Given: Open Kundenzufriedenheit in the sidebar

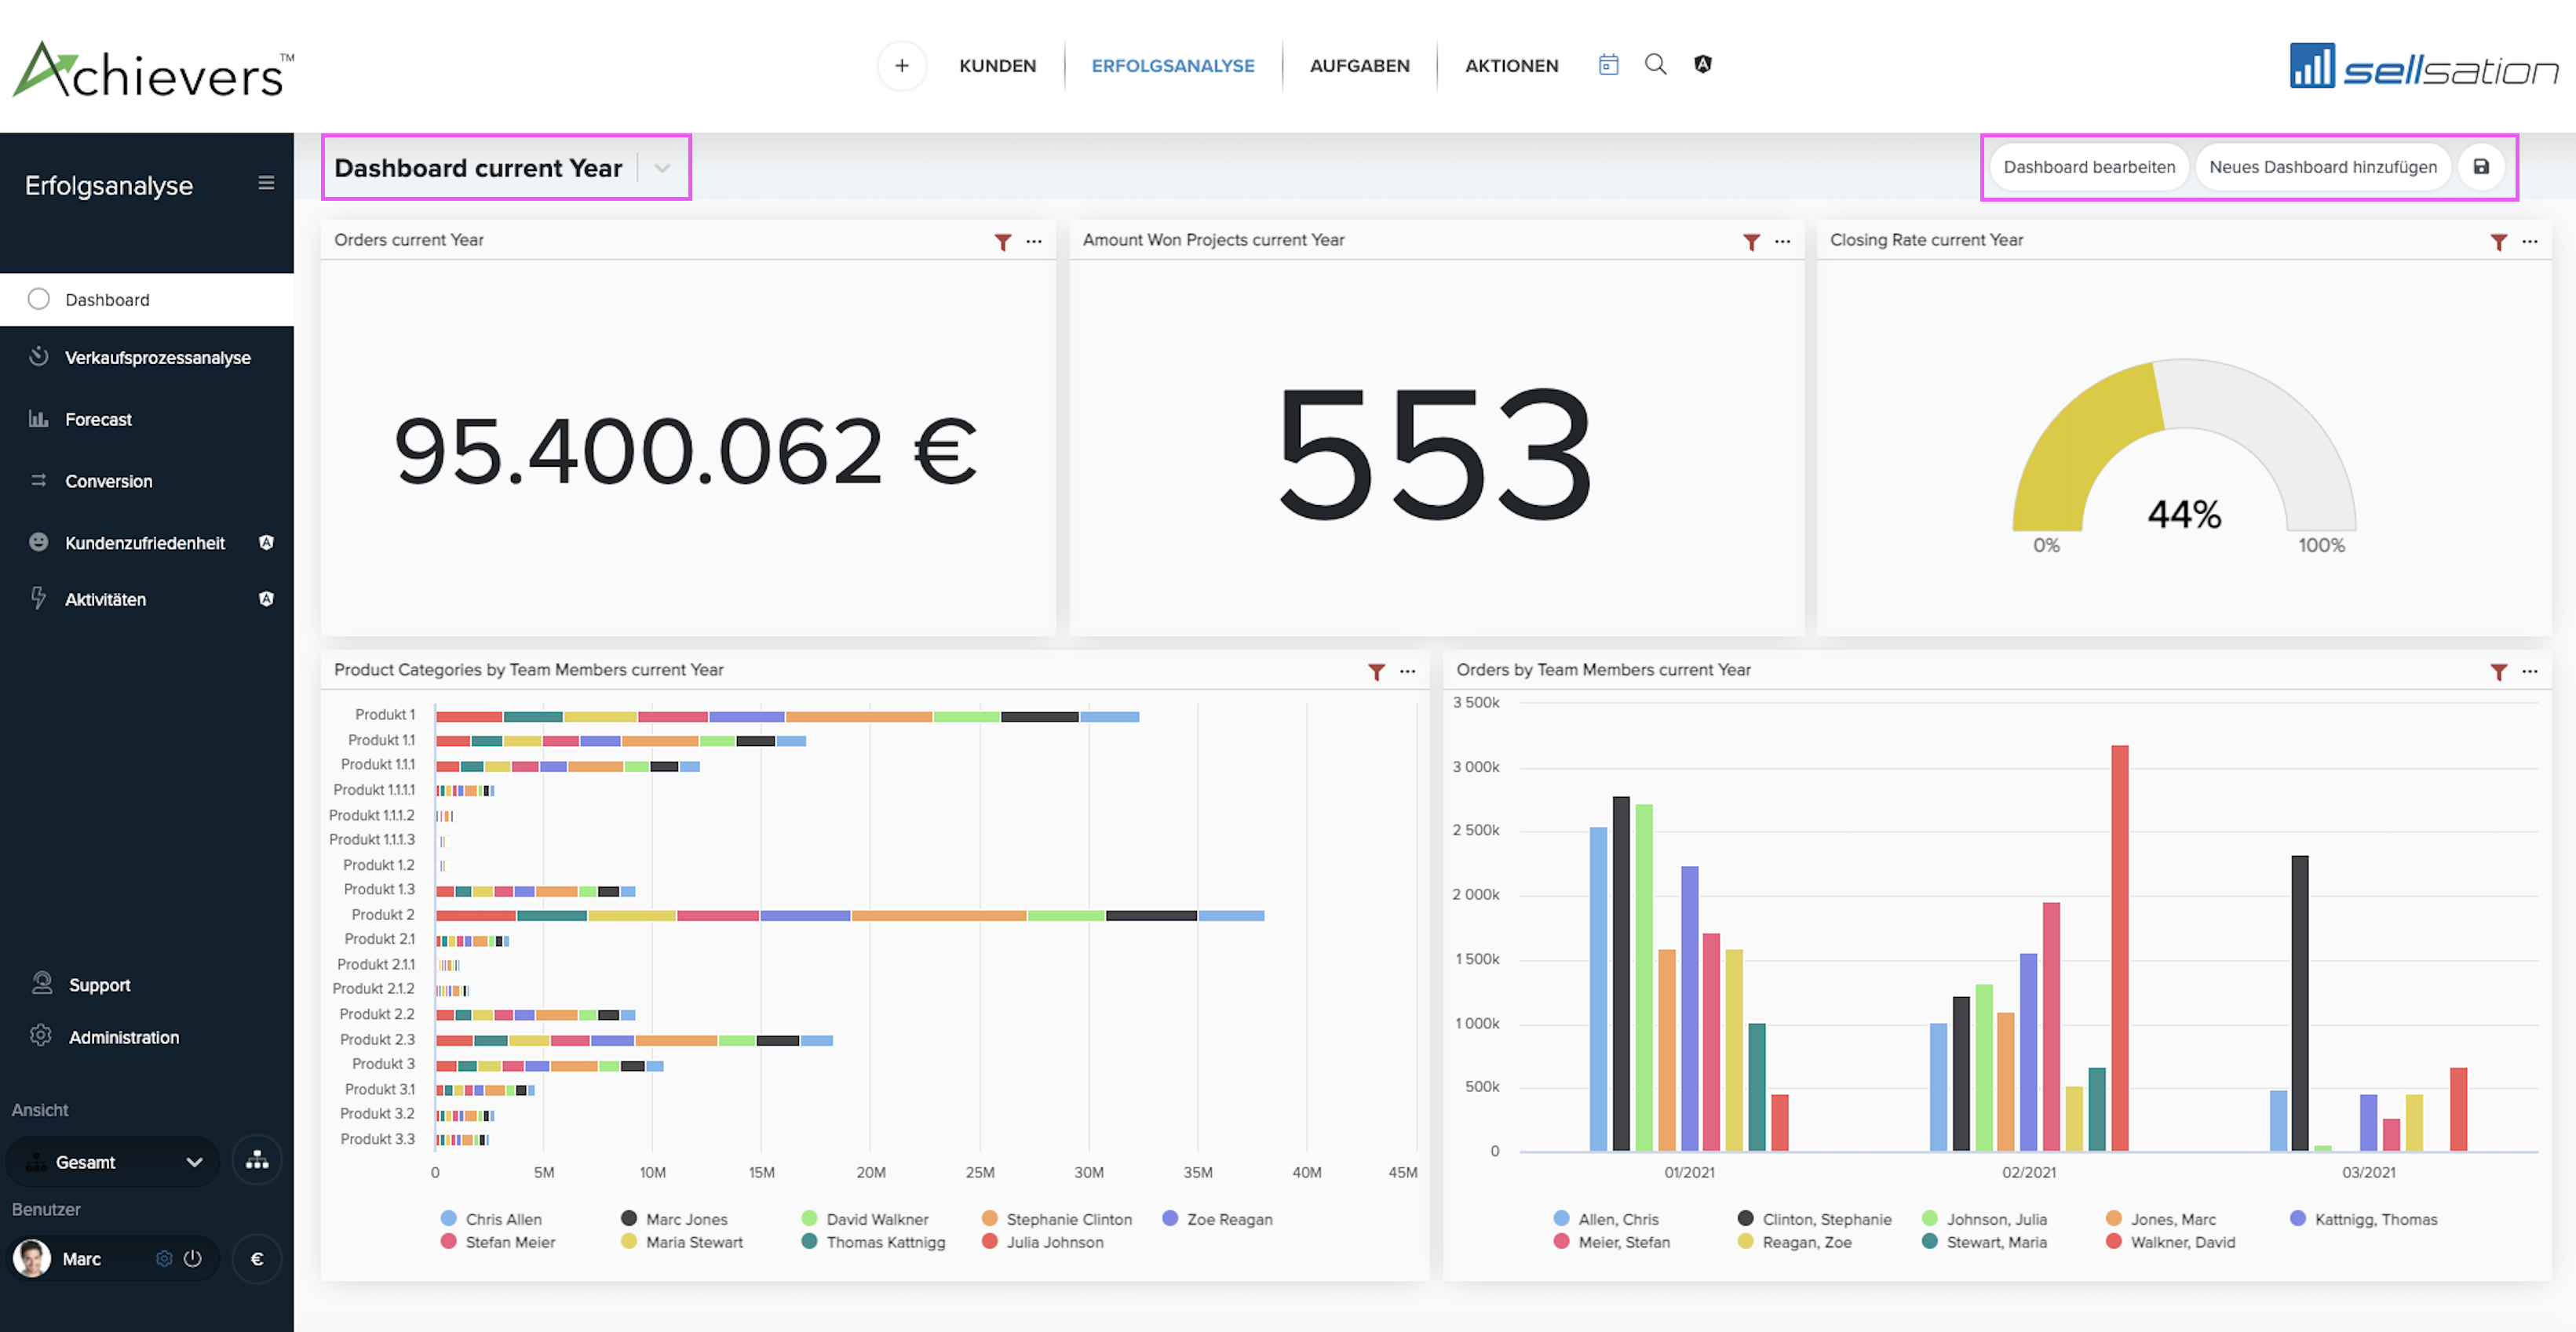Looking at the screenshot, I should click(x=147, y=543).
